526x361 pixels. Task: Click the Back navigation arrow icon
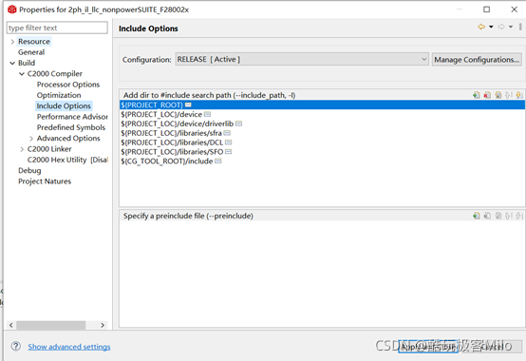[481, 27]
